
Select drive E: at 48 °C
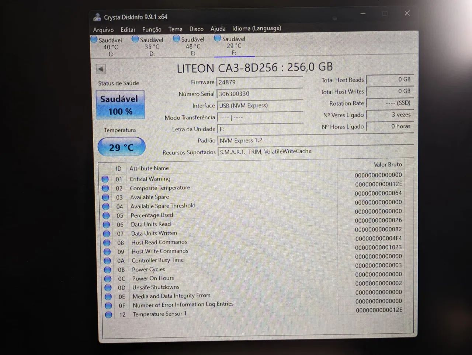tap(189, 46)
